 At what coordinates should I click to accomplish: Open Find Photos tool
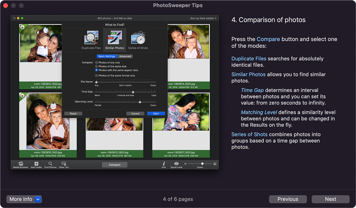pyautogui.click(x=50, y=164)
